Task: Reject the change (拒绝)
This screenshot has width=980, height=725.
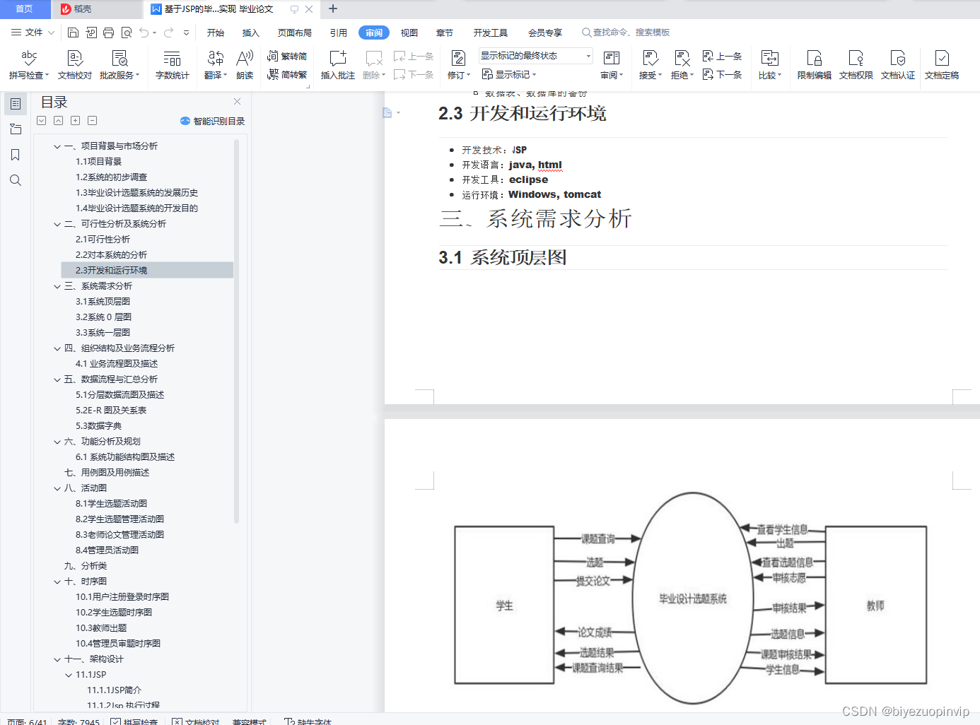Action: [682, 64]
